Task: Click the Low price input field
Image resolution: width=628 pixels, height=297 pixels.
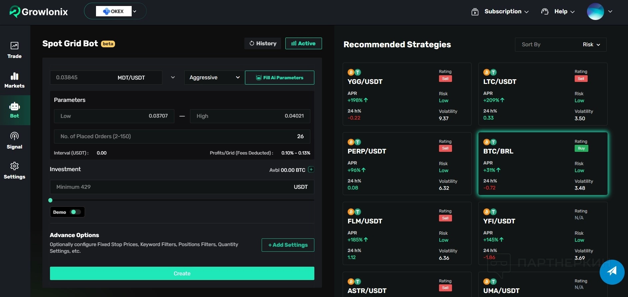Action: pos(114,116)
